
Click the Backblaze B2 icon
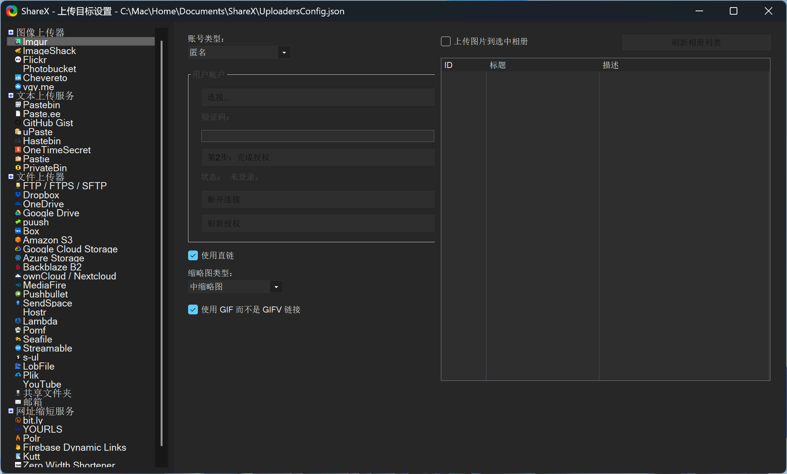[x=18, y=267]
